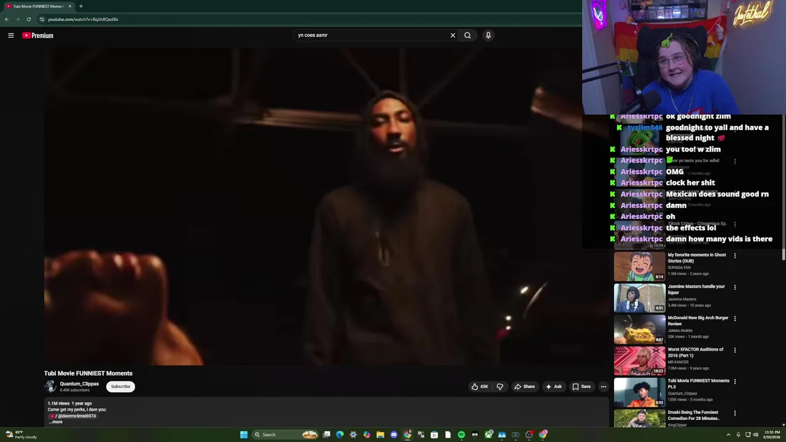Select the 'Tubi Movie FUNNIEST Moments' browser tab

tap(38, 6)
